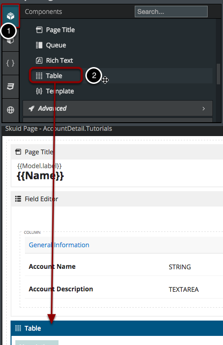Pick the Rich Text component
The height and width of the screenshot is (345, 223).
pos(54,60)
